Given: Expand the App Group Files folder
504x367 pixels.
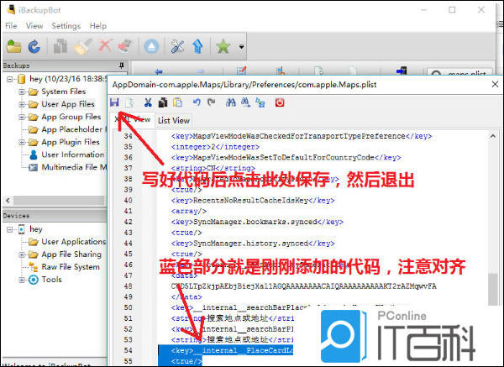Looking at the screenshot, I should [22, 117].
